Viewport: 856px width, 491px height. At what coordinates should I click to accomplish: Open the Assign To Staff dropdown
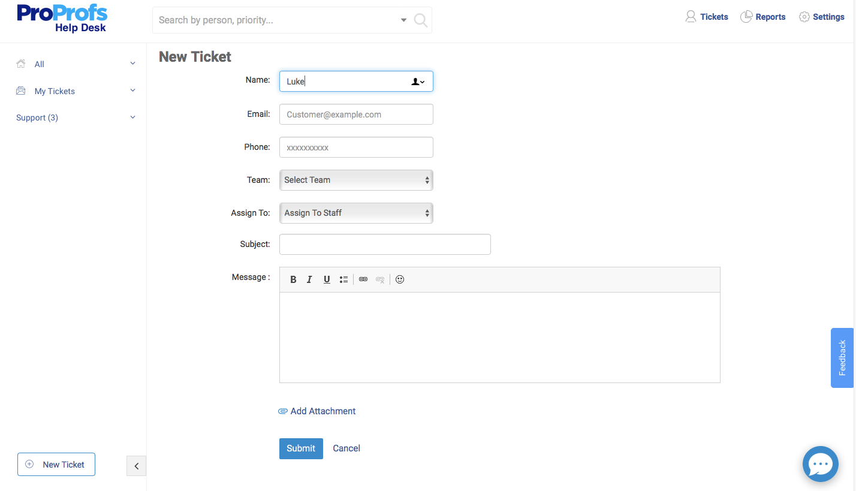356,213
